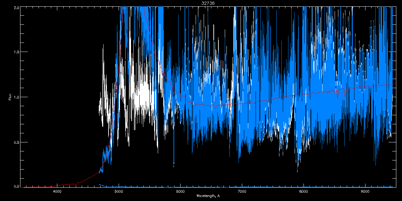This screenshot has width=402, height=201.
Task: Select the 4000 x-axis tick label
Action: point(57,191)
